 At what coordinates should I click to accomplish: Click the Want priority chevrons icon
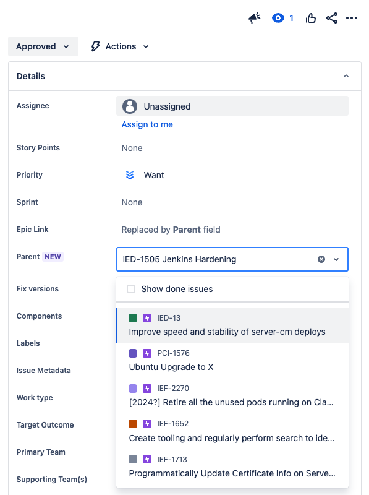point(130,175)
